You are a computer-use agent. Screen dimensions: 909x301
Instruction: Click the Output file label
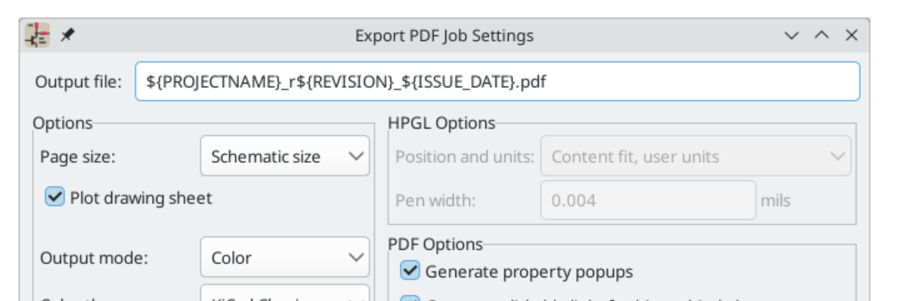click(78, 82)
